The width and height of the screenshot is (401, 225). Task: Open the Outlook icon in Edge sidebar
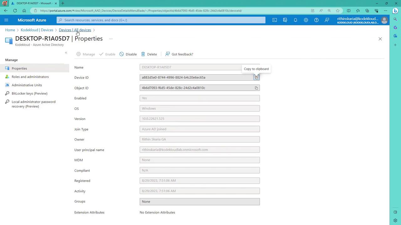[x=395, y=36]
